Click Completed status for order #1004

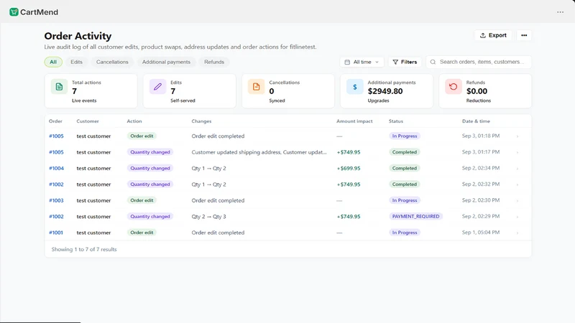(405, 168)
